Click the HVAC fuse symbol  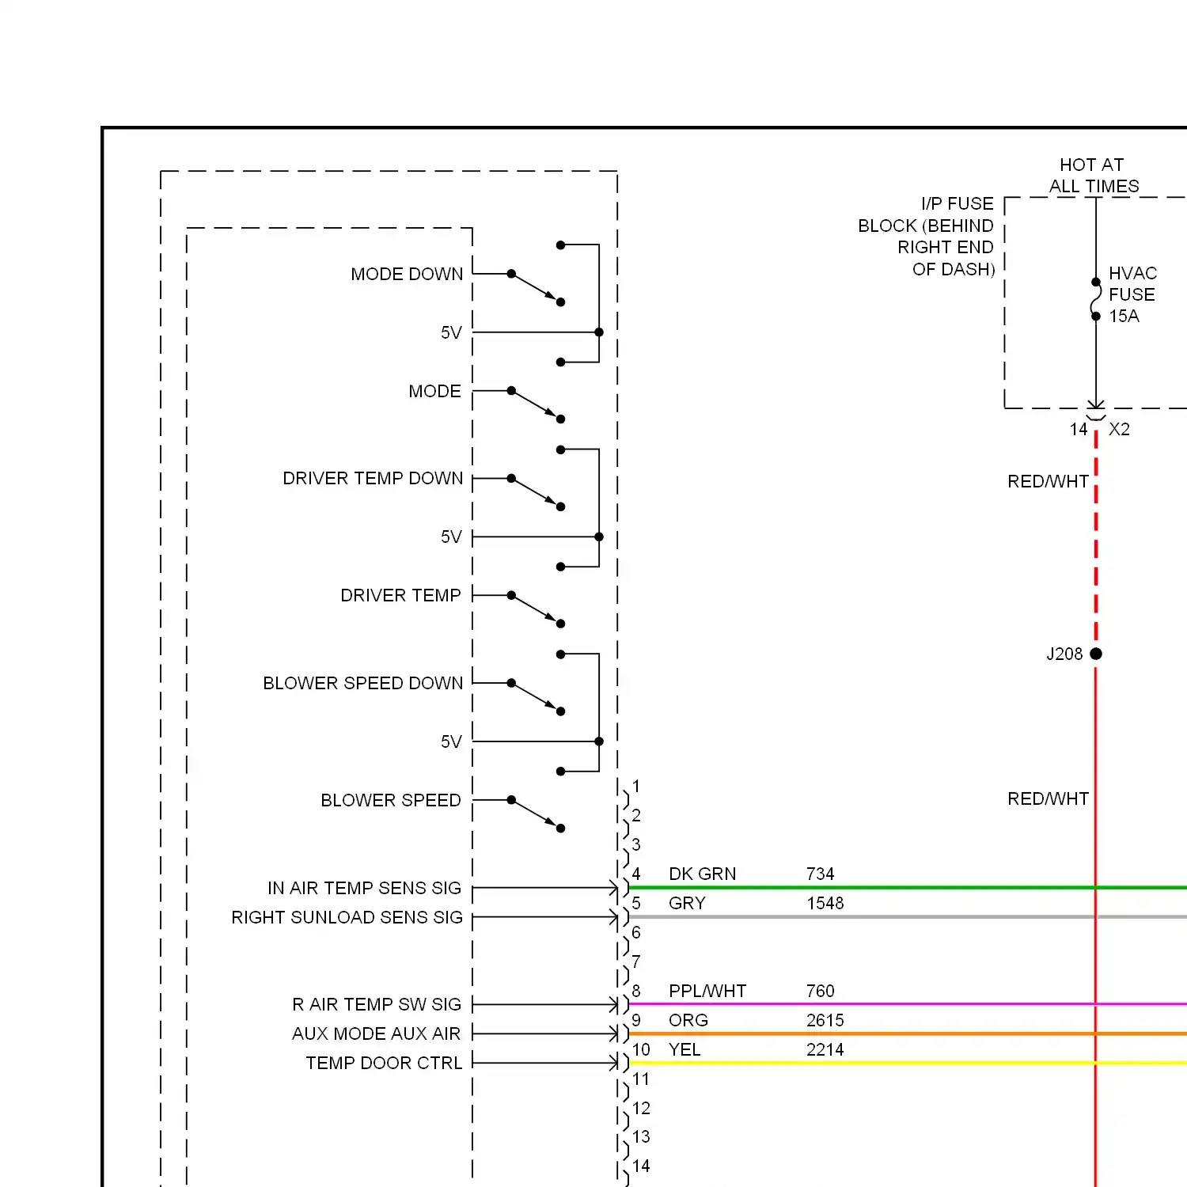(1096, 299)
